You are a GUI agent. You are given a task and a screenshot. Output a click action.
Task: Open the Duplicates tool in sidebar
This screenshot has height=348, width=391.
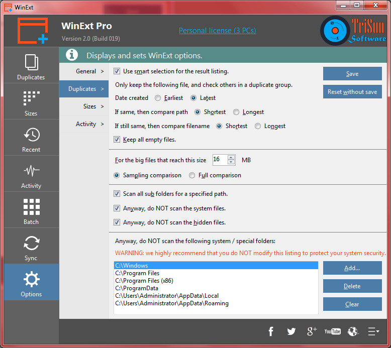[x=31, y=65]
